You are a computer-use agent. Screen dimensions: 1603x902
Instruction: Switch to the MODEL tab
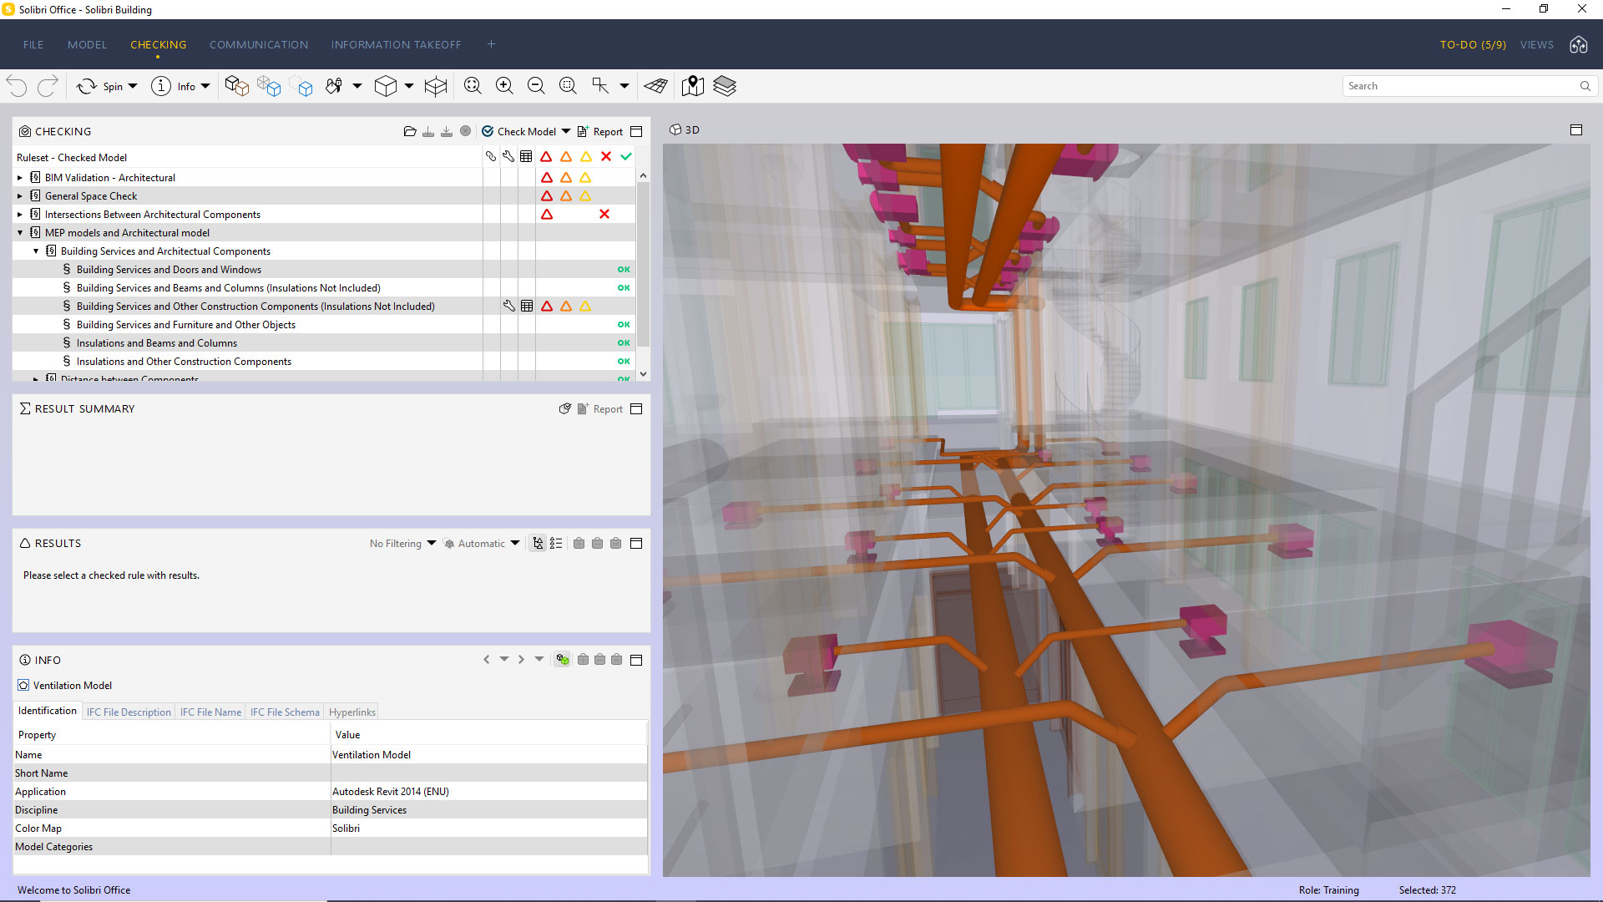click(87, 44)
